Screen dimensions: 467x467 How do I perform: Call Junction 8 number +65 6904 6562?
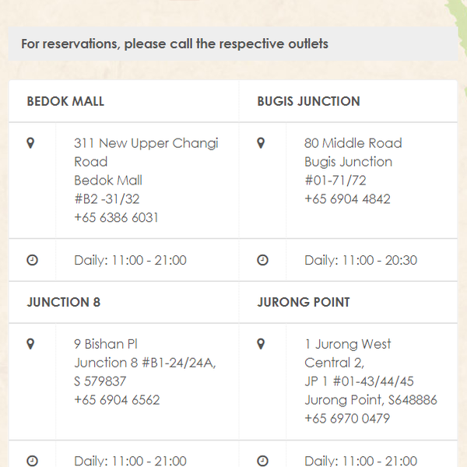click(117, 400)
